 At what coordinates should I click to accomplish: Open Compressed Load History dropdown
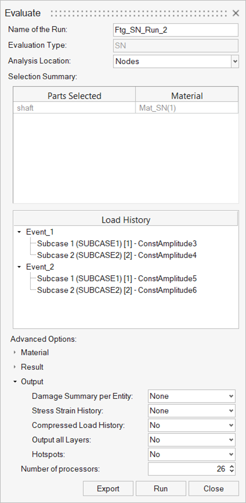(191, 426)
